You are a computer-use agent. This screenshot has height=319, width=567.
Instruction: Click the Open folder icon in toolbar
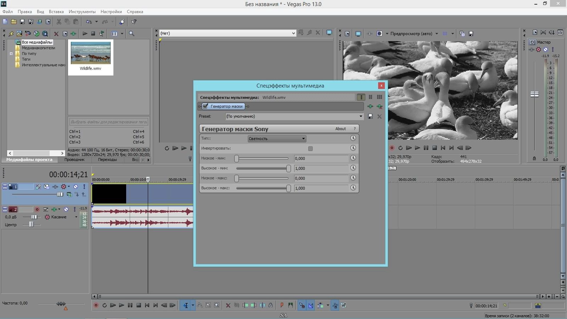tap(14, 22)
